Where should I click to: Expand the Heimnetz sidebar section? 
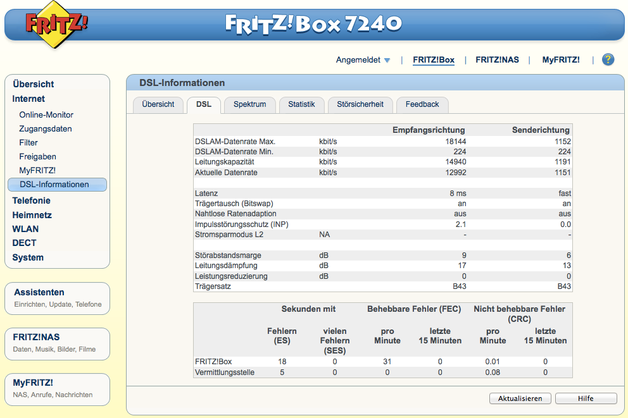[32, 215]
